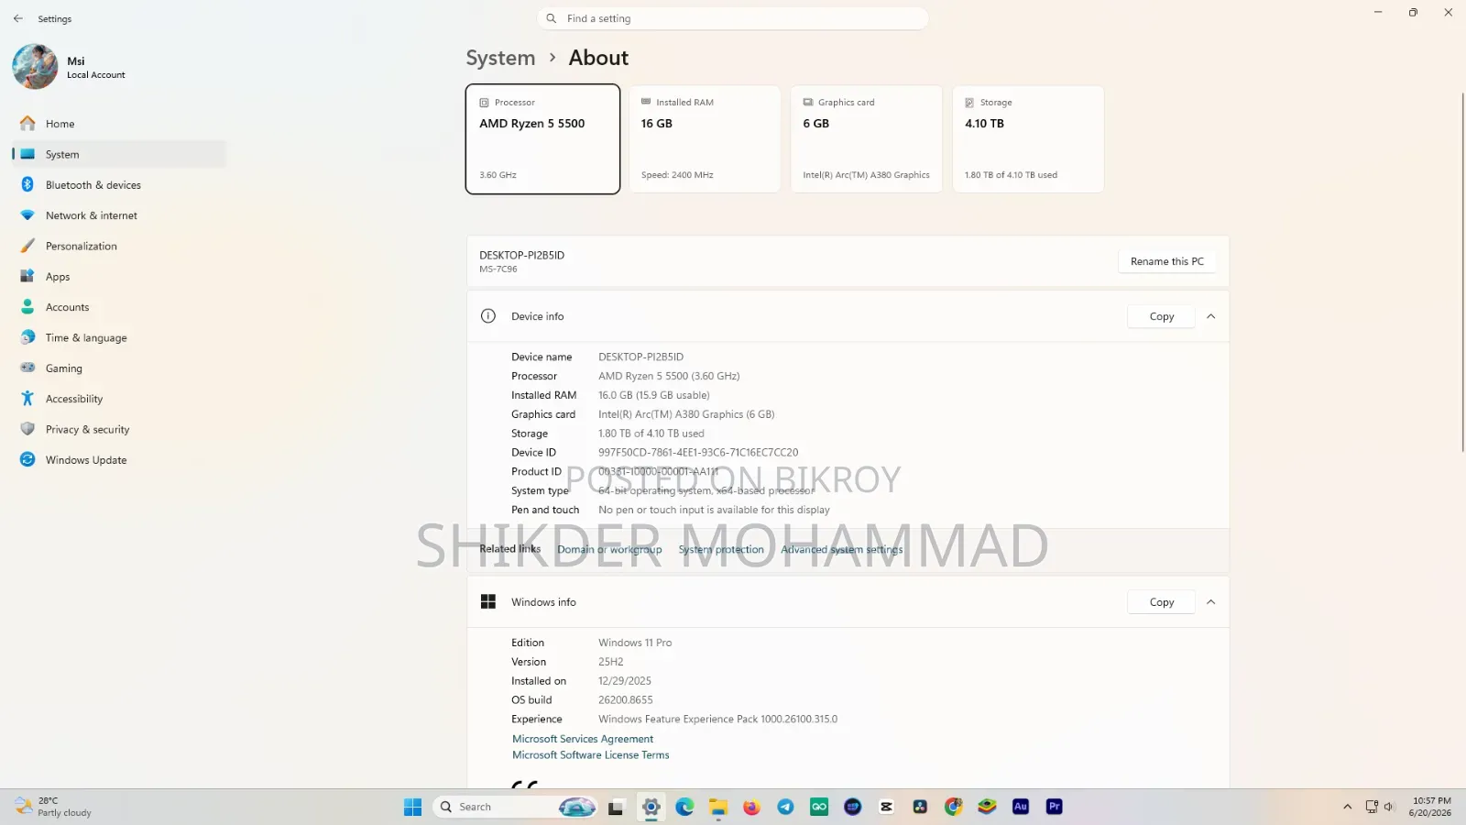Open Bluetooth & devices settings
The image size is (1466, 825).
coord(119,185)
